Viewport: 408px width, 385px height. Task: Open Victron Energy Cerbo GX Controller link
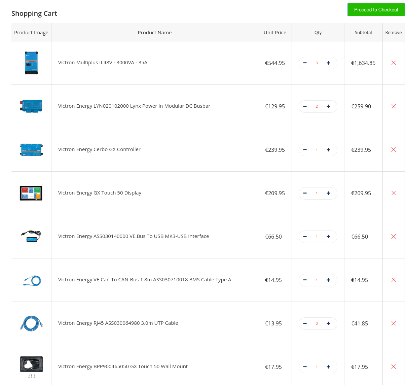coord(99,149)
